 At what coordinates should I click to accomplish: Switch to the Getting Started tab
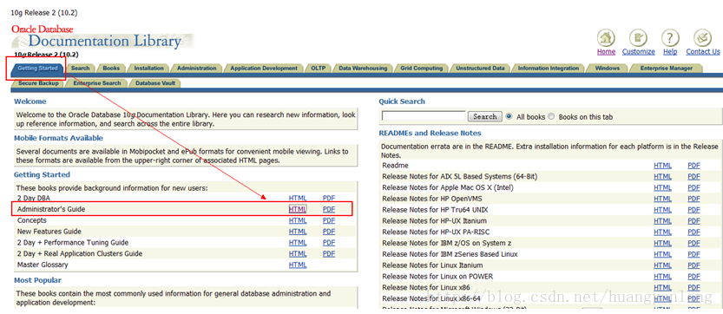click(x=38, y=69)
